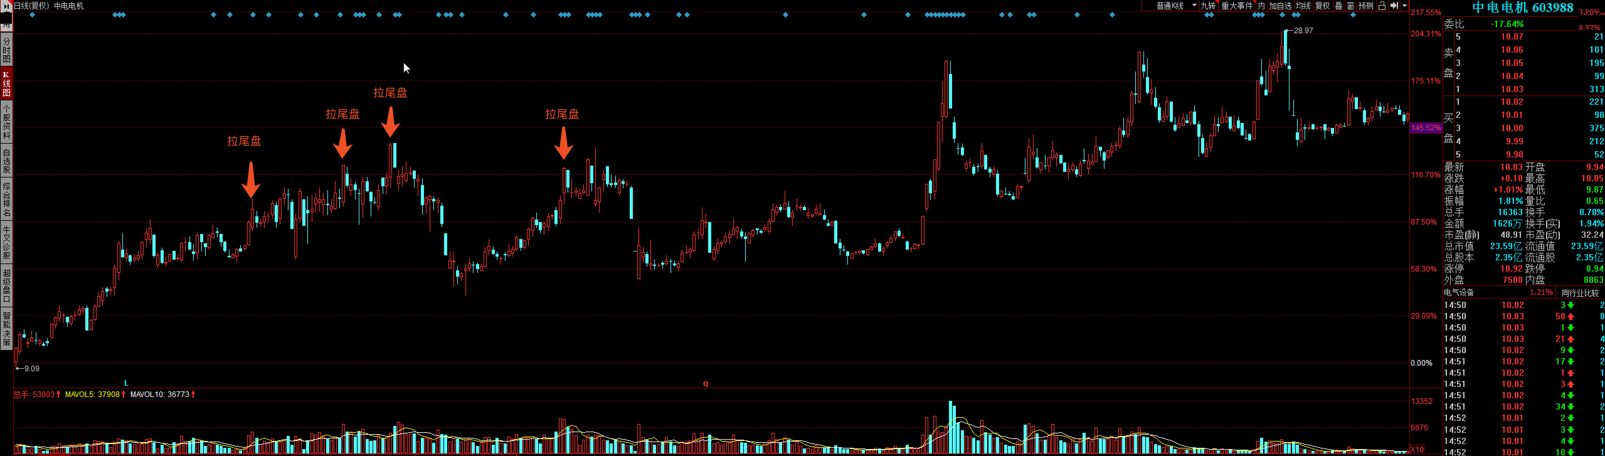1605x456 pixels.
Task: Toggle 复权 price adjustment mode
Action: coord(1322,6)
